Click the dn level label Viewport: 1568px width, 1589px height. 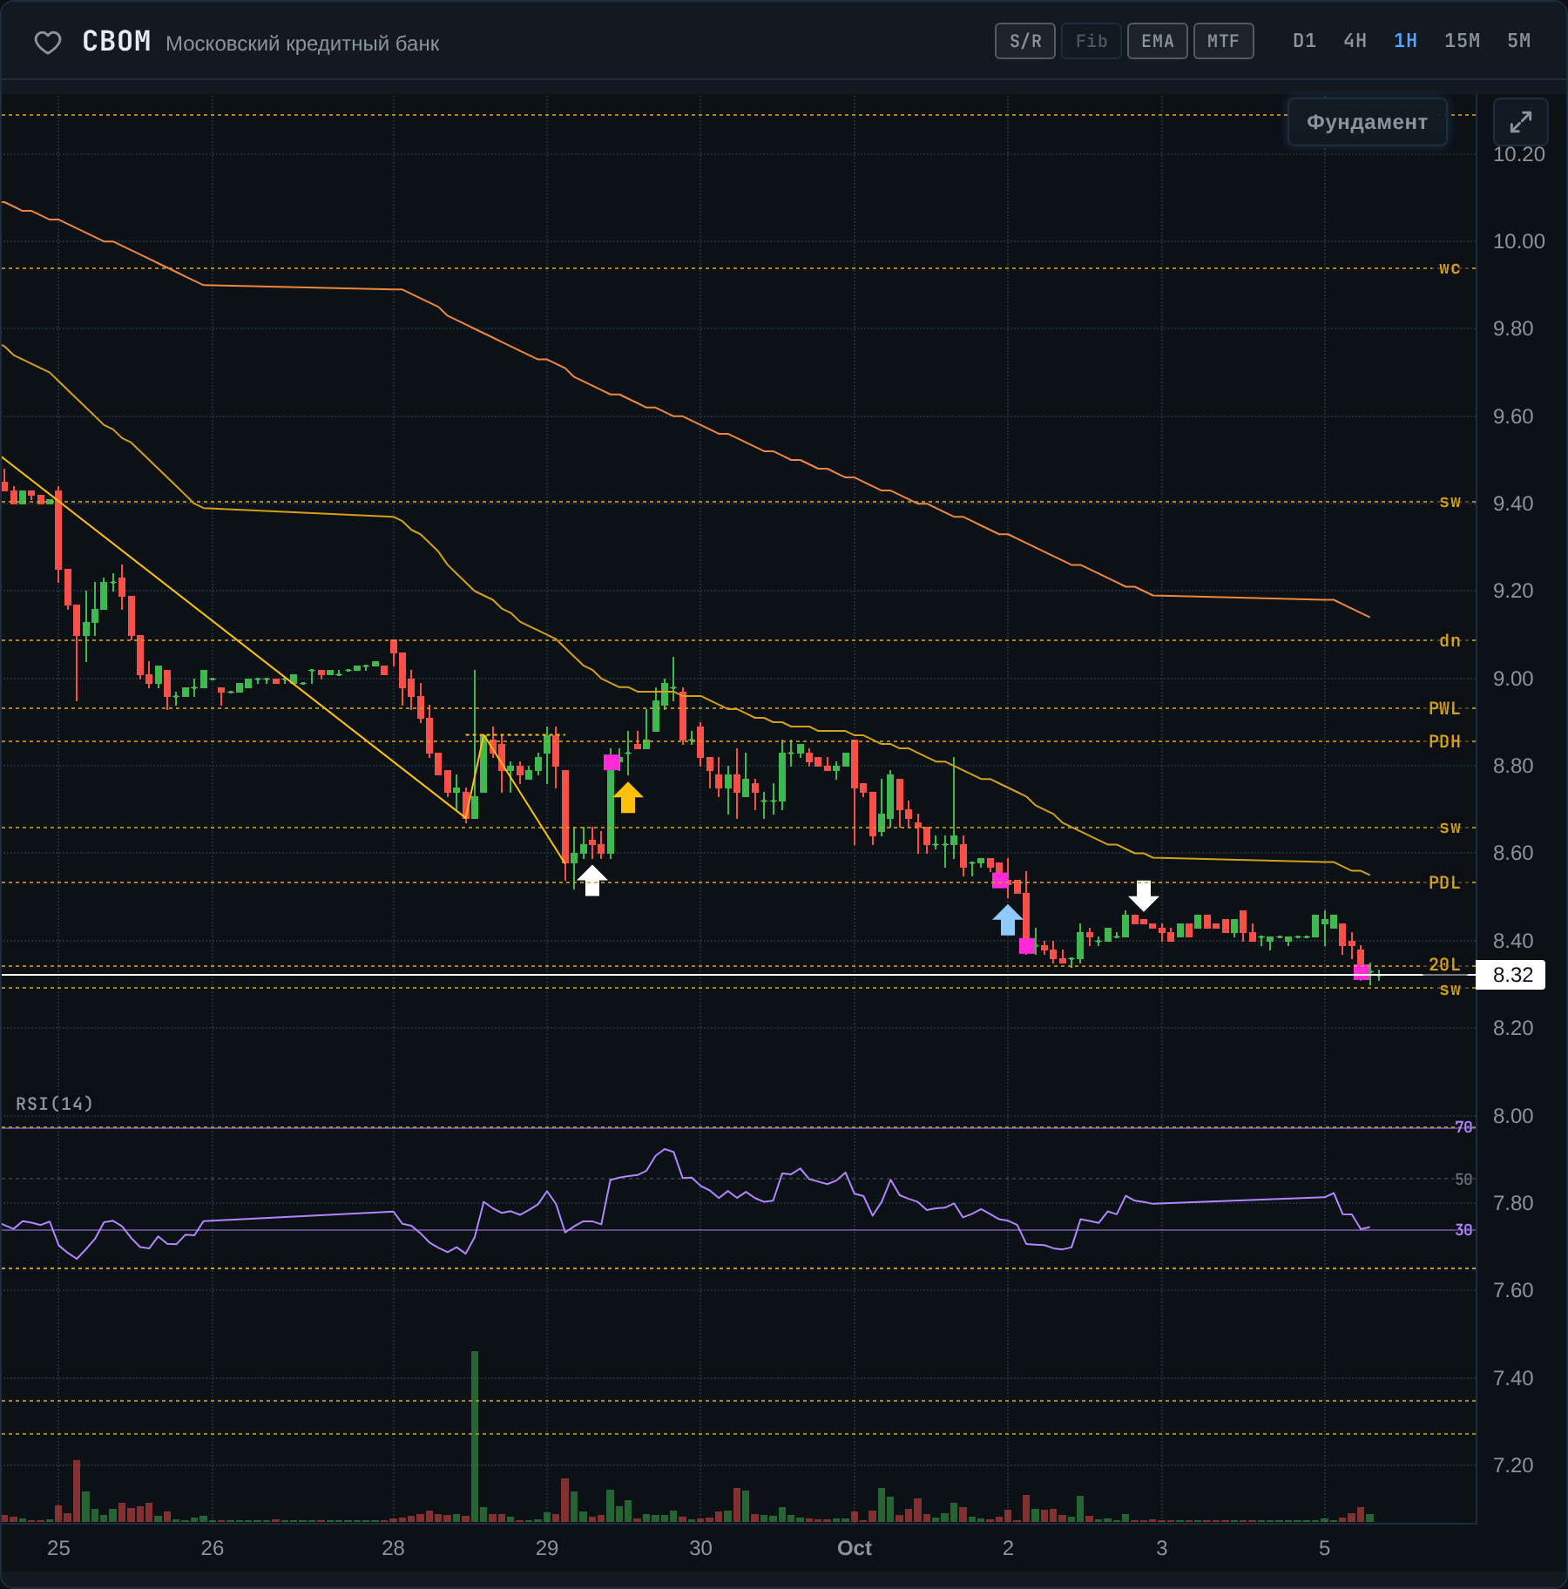pos(1450,640)
